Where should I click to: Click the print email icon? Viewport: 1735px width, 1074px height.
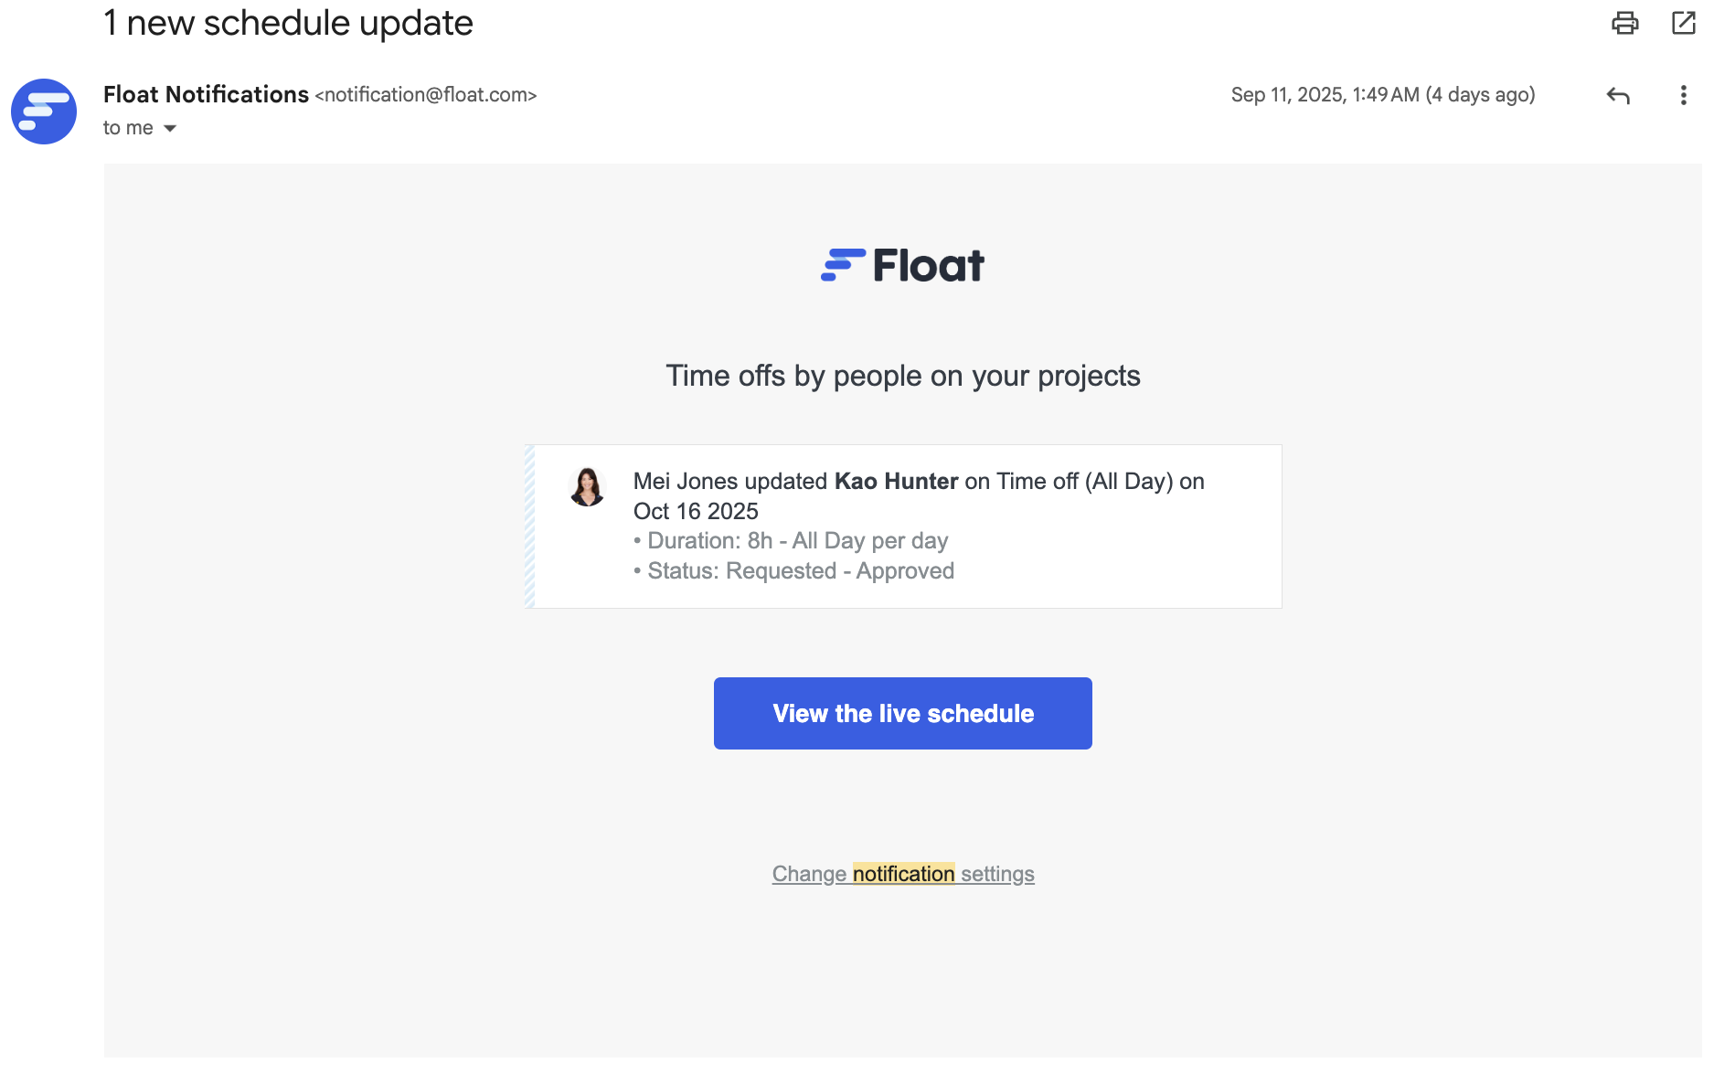point(1624,23)
